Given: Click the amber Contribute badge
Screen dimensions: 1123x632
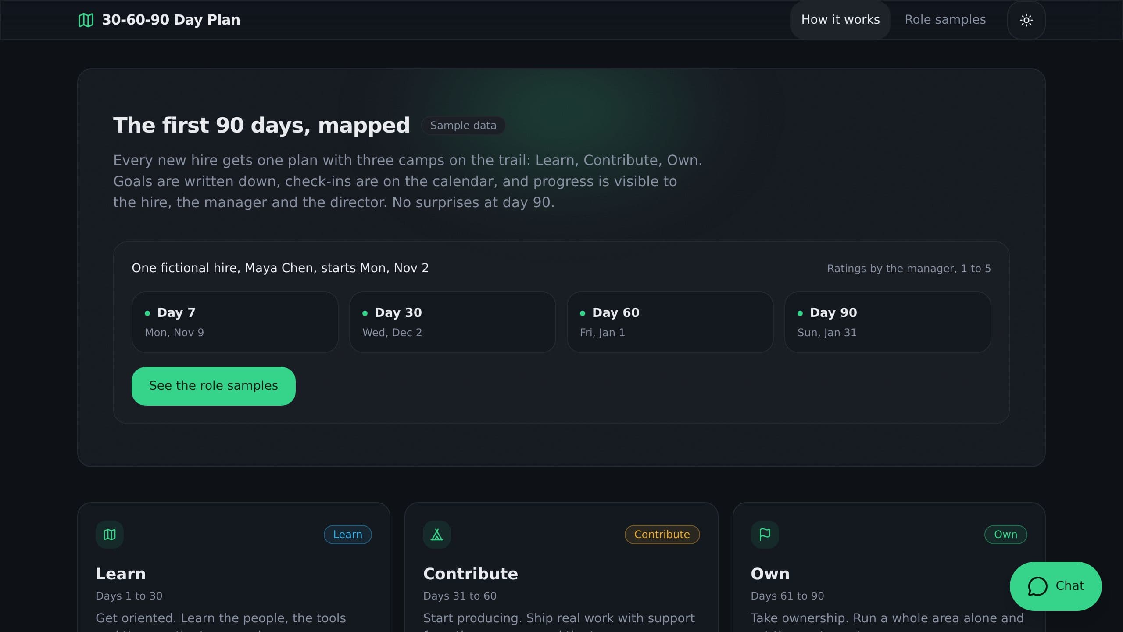Looking at the screenshot, I should tap(662, 534).
